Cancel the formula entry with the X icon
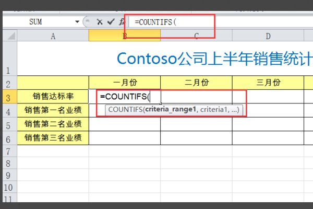Screen dimensions: 313x209 pos(100,21)
